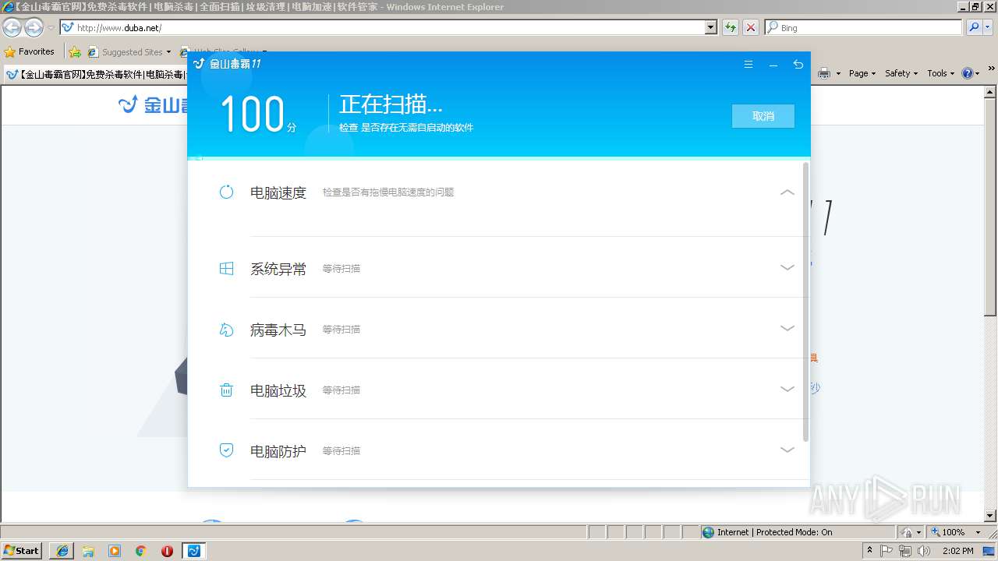998x561 pixels.
Task: Open the IE Page menu
Action: (862, 73)
